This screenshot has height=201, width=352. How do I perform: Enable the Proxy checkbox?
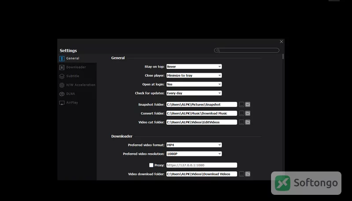pos(151,165)
